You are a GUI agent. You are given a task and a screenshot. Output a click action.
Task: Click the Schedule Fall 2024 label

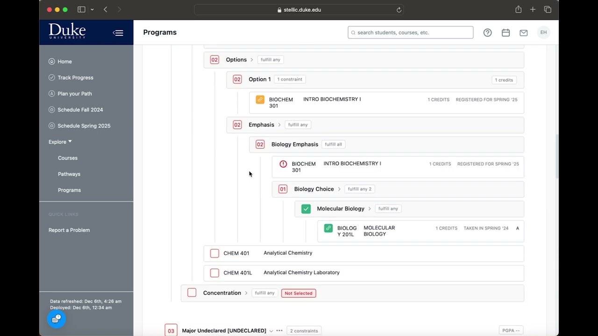pos(80,110)
